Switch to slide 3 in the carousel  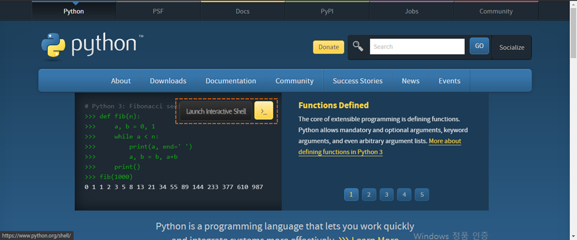(386, 195)
